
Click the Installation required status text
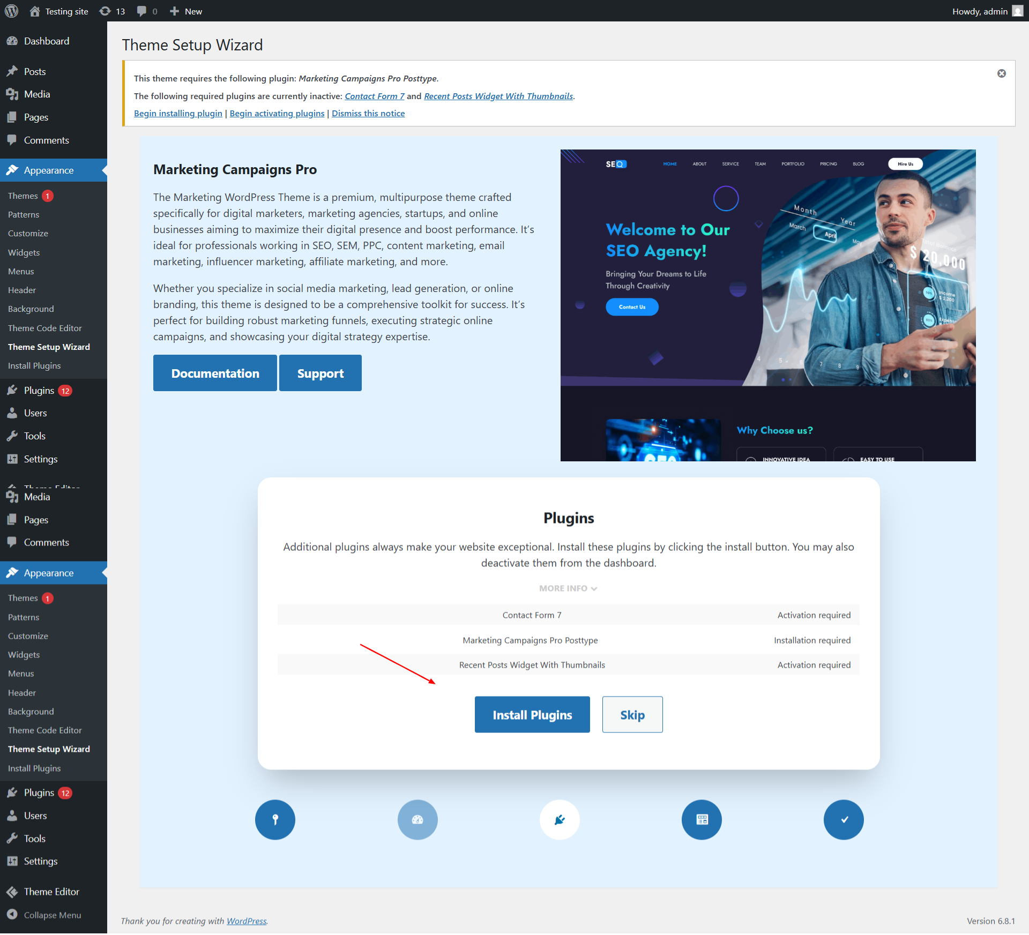(x=812, y=641)
